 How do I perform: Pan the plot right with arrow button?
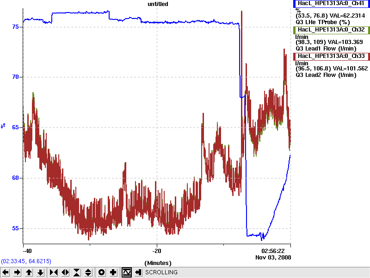(x=17, y=272)
